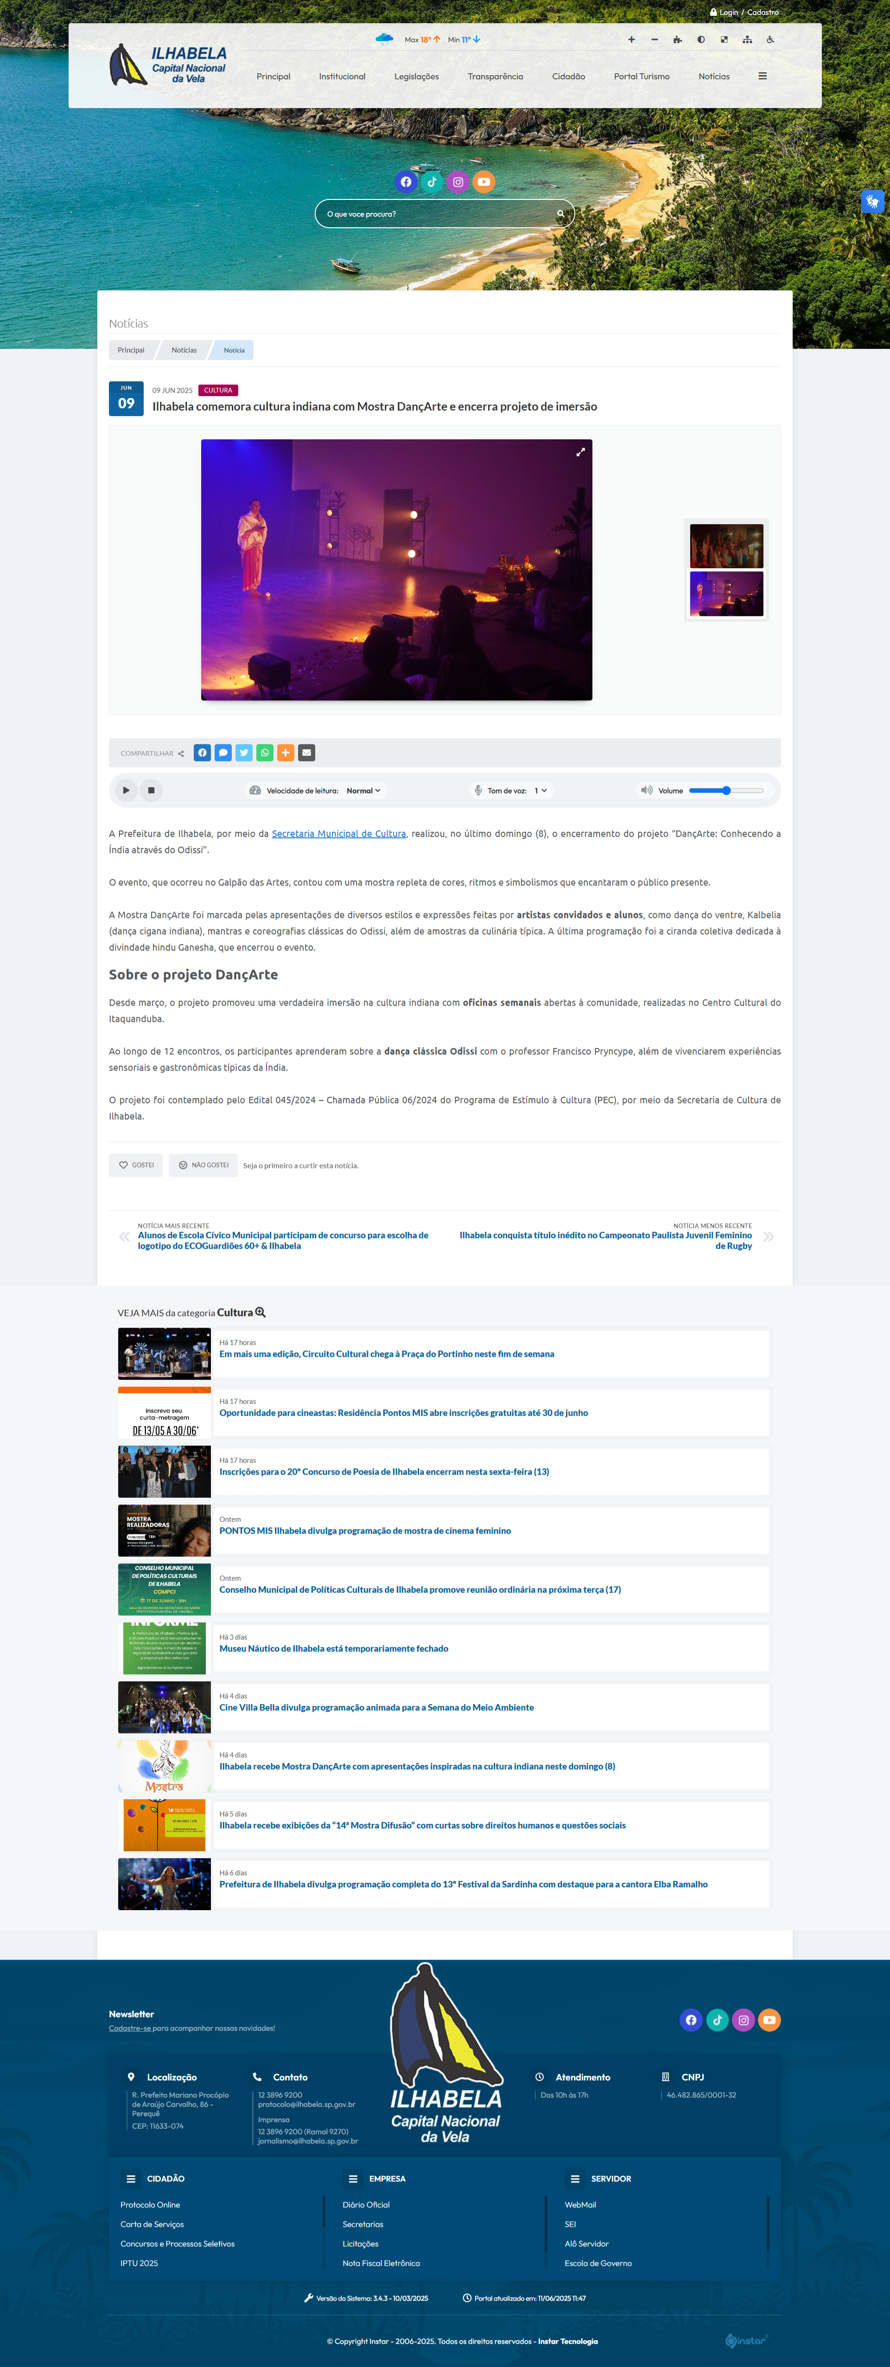
Task: Click the volume speaker icon
Action: (647, 790)
